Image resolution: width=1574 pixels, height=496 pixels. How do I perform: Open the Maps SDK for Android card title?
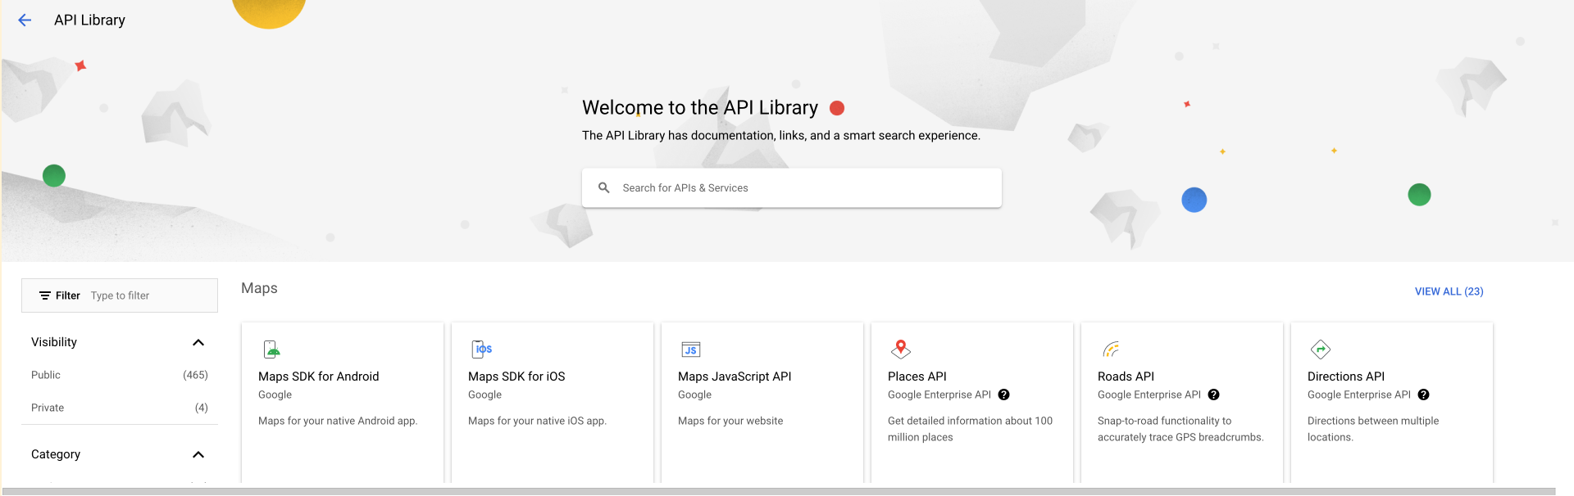tap(319, 377)
